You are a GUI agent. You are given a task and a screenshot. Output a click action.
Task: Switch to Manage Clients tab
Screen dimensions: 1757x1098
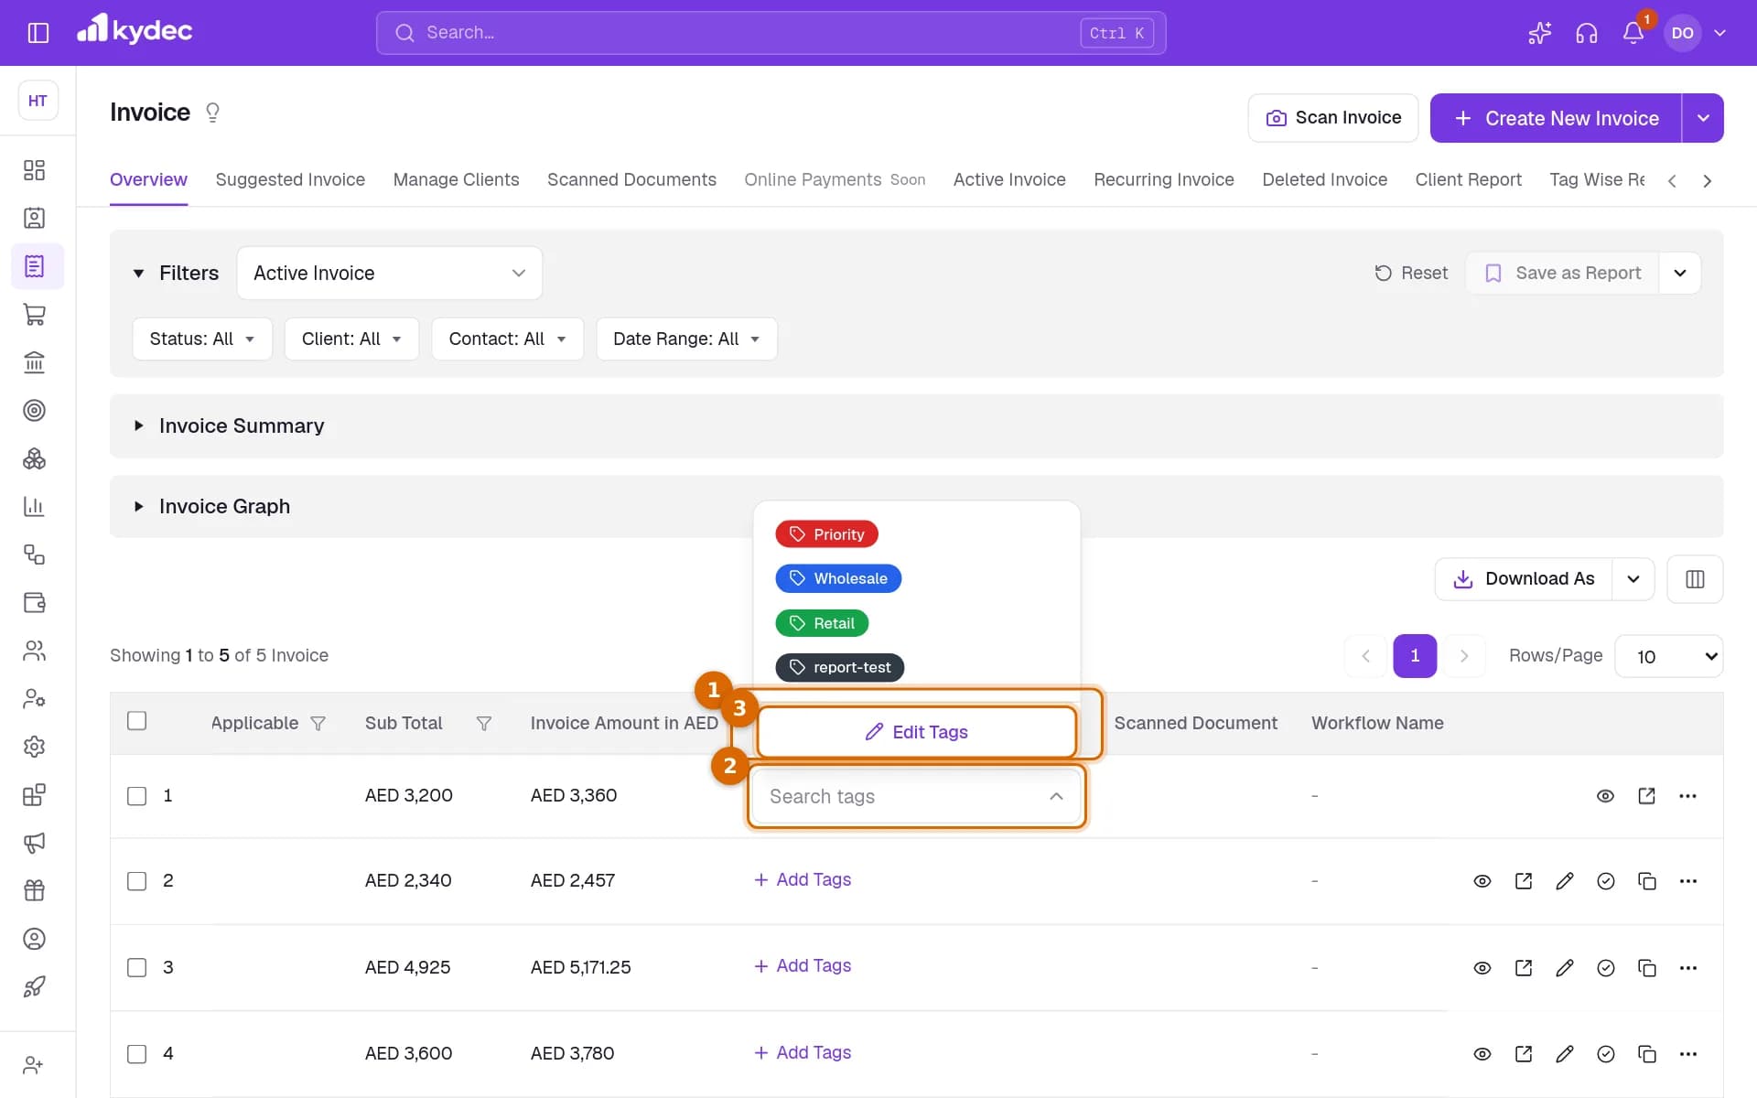[456, 179]
